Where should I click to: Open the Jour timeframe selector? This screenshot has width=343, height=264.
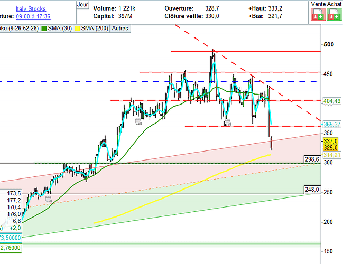click(82, 4)
